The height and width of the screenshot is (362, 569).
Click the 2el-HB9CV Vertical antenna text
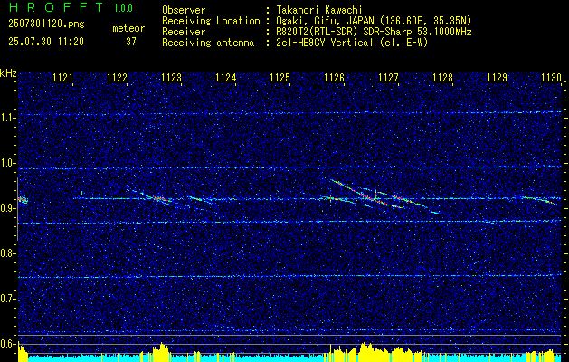coord(352,43)
